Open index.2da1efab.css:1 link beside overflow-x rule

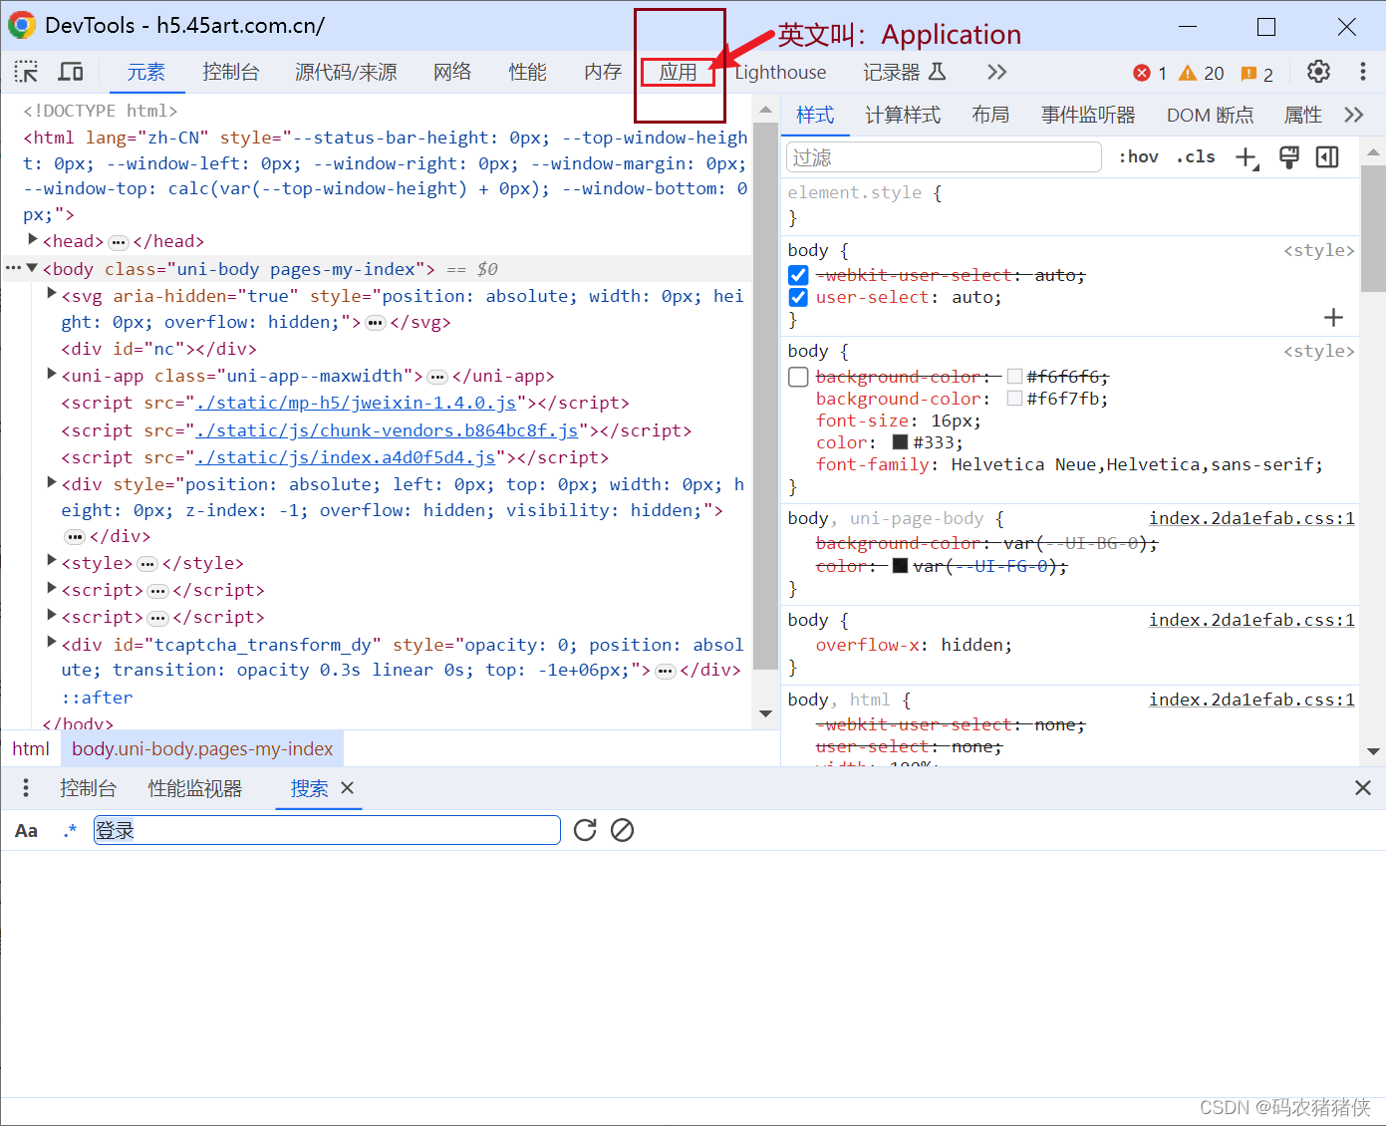1251,620
